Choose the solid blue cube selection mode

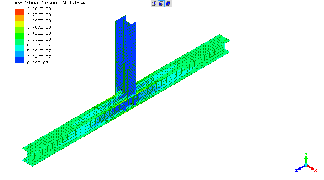[168, 4]
